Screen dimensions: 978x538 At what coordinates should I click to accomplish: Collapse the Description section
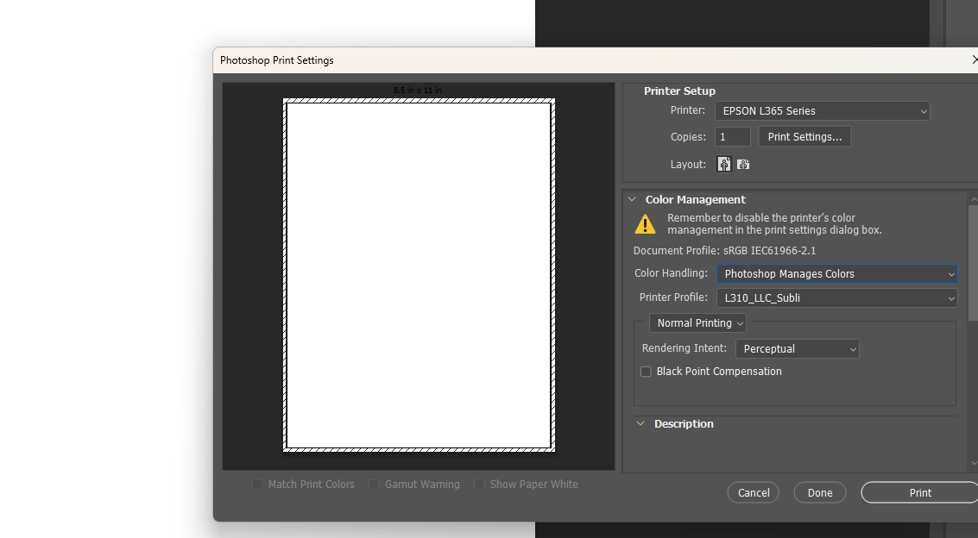click(x=640, y=423)
